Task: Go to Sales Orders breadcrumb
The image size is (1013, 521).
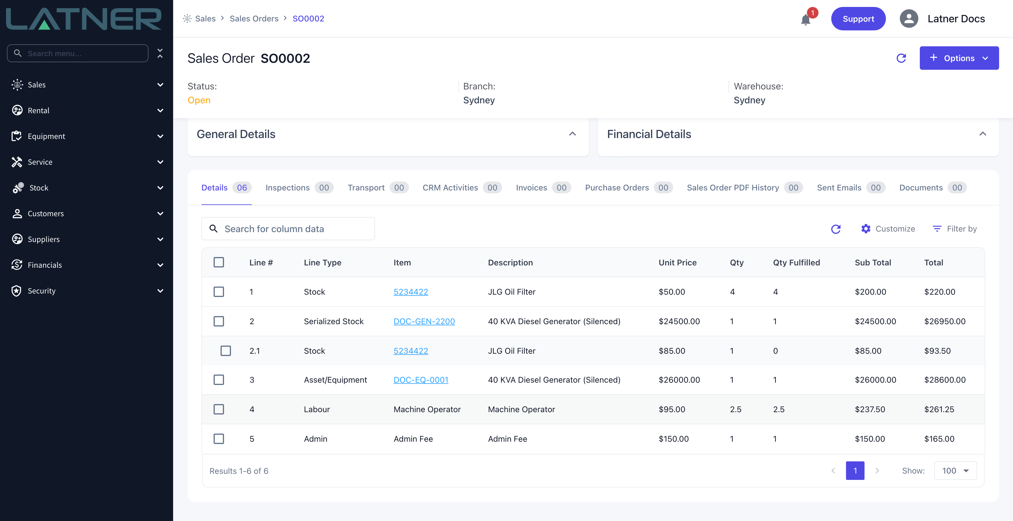Action: pos(254,19)
